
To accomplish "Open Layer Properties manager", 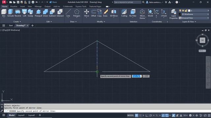I will pyautogui.click(x=174, y=14).
